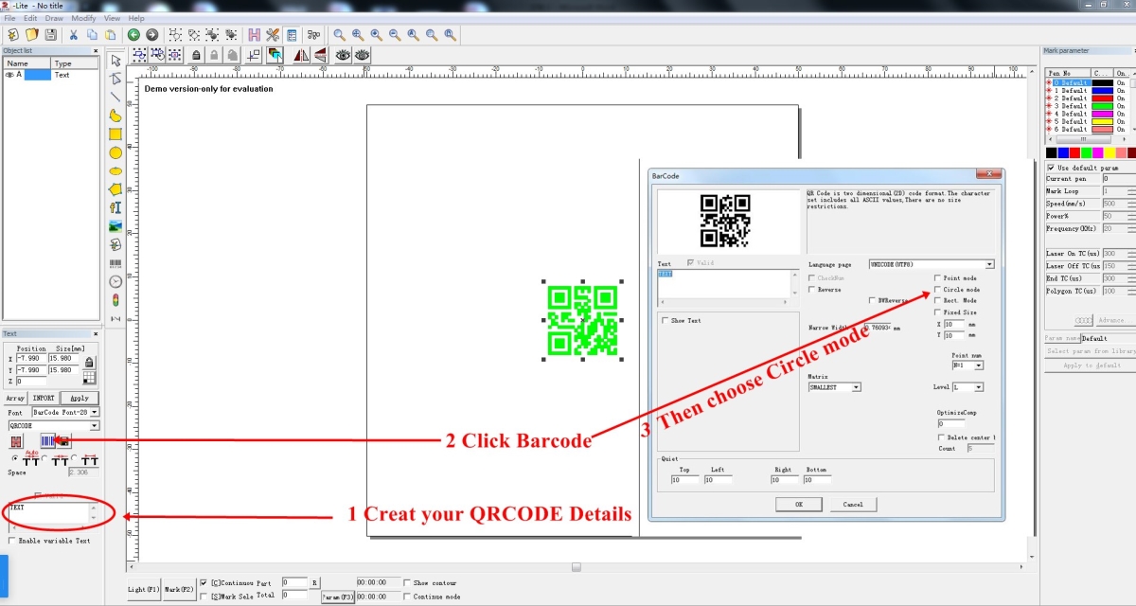Open the QRCODE type dropdown

click(94, 426)
